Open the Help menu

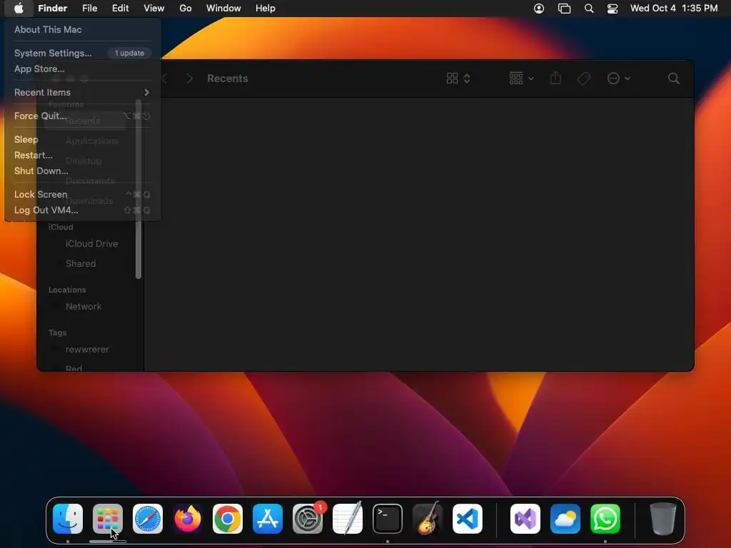pos(266,9)
